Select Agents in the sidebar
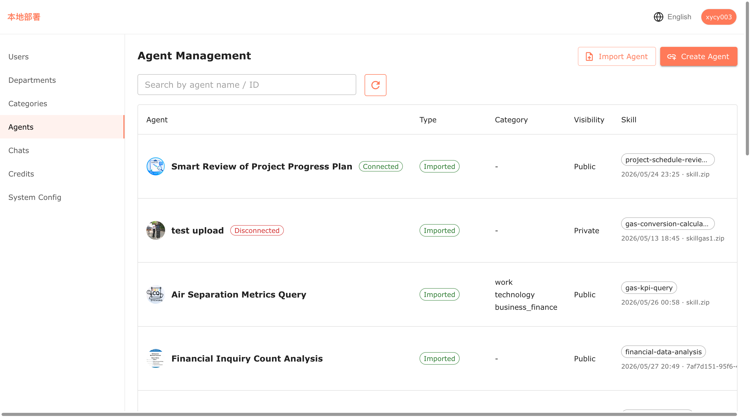The image size is (750, 417). pos(62,127)
